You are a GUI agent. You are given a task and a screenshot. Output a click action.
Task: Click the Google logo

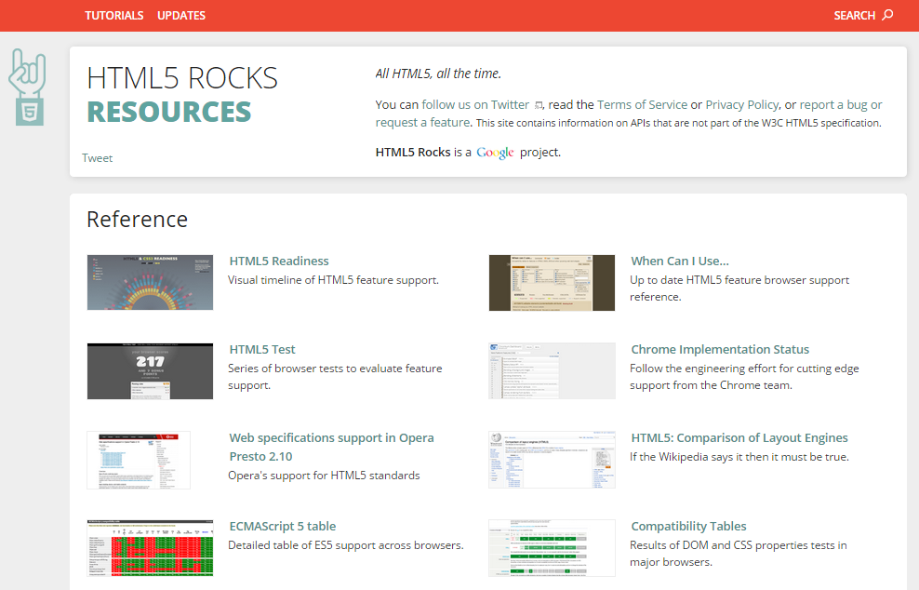click(495, 153)
